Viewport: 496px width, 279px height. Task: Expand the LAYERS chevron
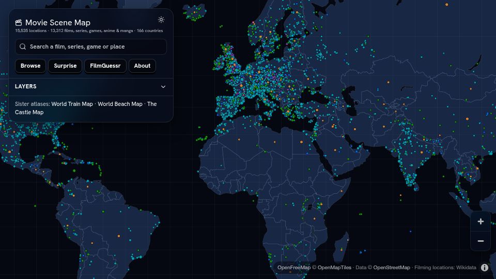click(163, 87)
